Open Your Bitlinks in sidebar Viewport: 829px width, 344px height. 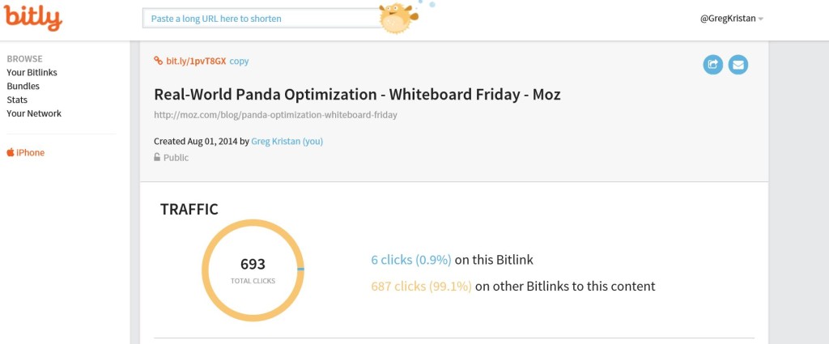32,72
